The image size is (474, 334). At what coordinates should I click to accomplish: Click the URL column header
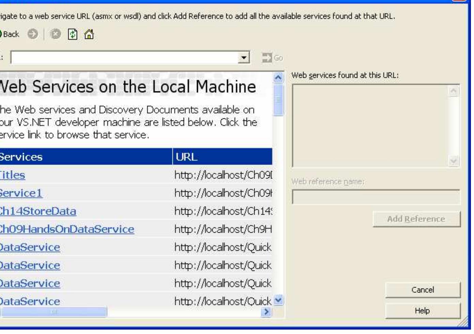coord(223,157)
